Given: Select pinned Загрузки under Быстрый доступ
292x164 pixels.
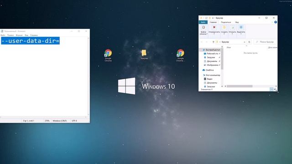Looking at the screenshot, I should (x=211, y=57).
